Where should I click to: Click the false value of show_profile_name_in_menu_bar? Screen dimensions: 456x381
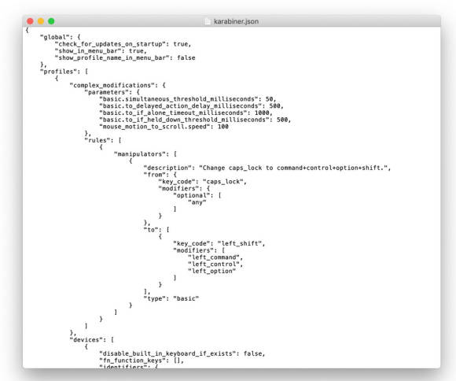[x=186, y=57]
